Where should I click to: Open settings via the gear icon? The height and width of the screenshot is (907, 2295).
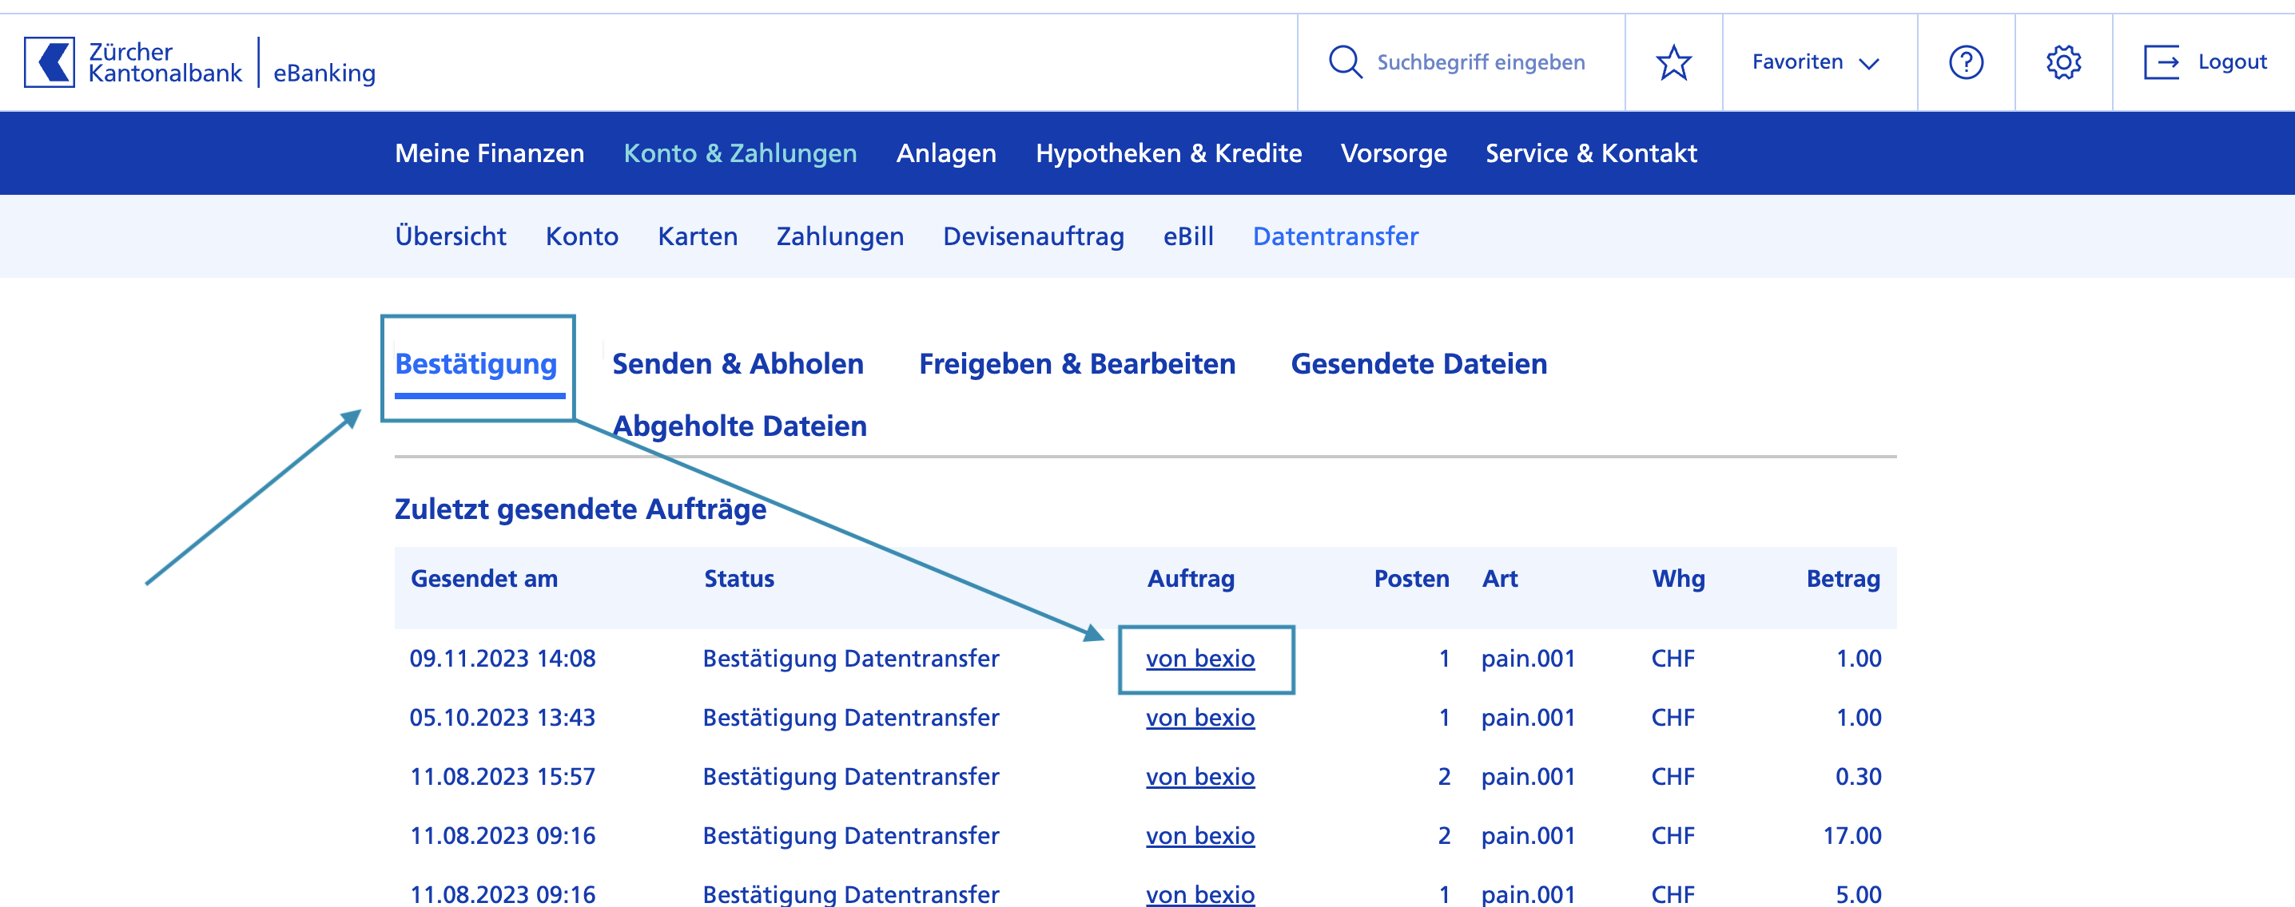tap(2063, 62)
